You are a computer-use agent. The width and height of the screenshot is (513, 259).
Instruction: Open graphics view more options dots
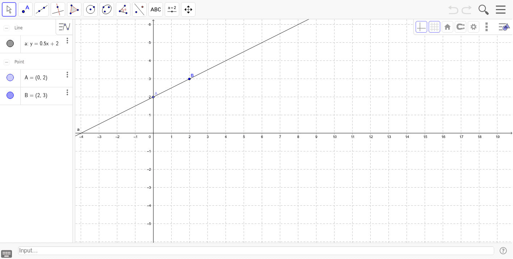487,27
